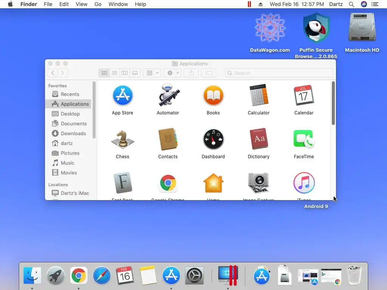Open the Calculator app

(x=259, y=95)
